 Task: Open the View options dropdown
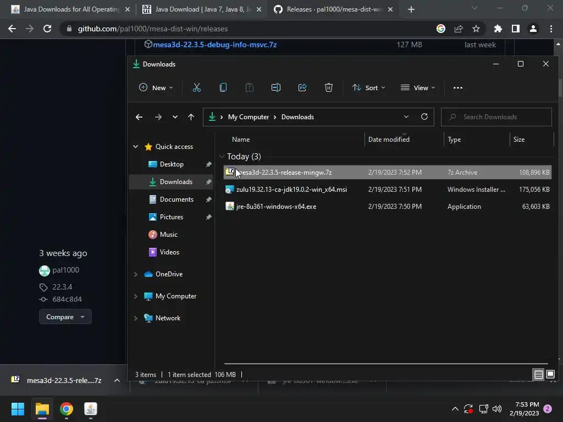click(x=418, y=87)
